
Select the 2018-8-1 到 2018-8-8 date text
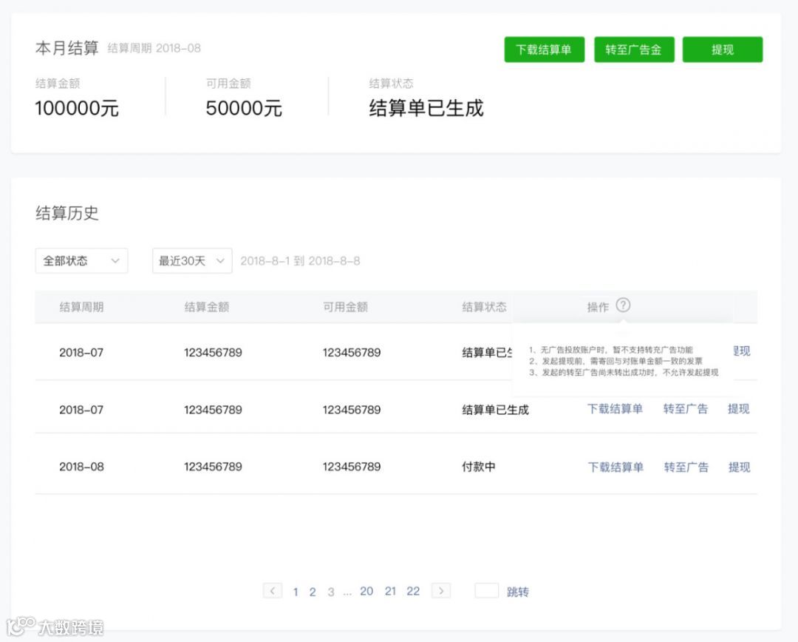300,261
